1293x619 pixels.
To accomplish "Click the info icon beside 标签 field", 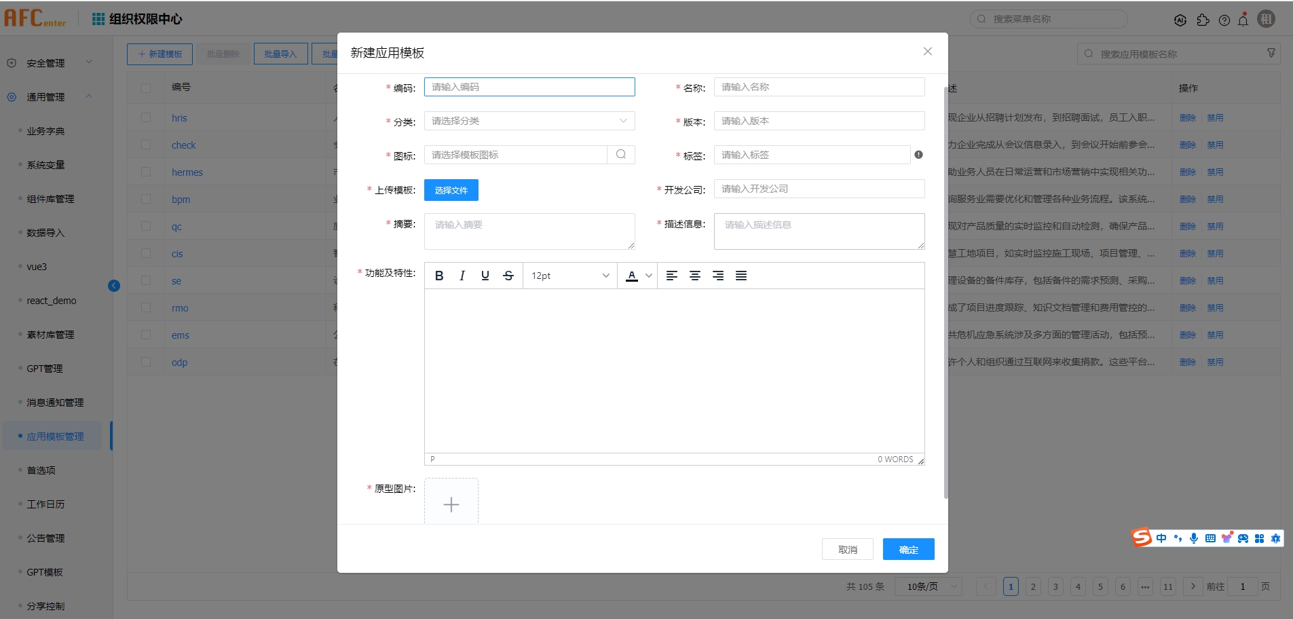I will (918, 155).
